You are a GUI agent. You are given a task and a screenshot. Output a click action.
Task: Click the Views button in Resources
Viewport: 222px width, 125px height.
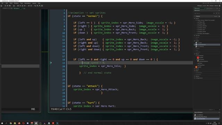215,16
